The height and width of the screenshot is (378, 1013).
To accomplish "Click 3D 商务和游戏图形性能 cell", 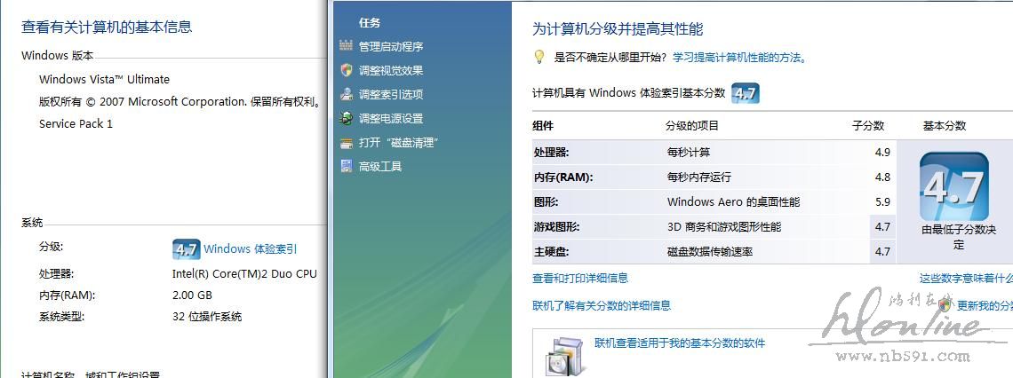I will (x=723, y=226).
